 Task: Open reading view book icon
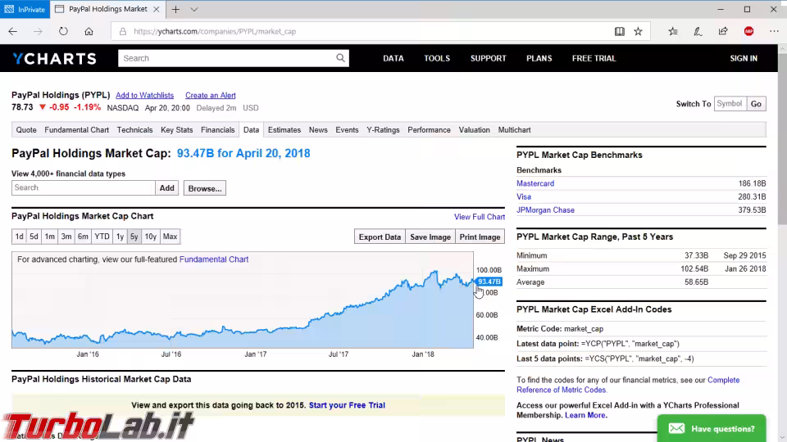pyautogui.click(x=620, y=31)
